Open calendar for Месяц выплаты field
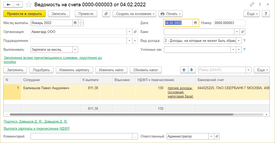The width and height of the screenshot is (275, 143). pos(75,23)
